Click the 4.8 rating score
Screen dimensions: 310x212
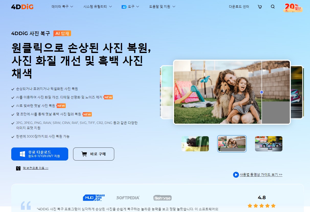pyautogui.click(x=262, y=198)
